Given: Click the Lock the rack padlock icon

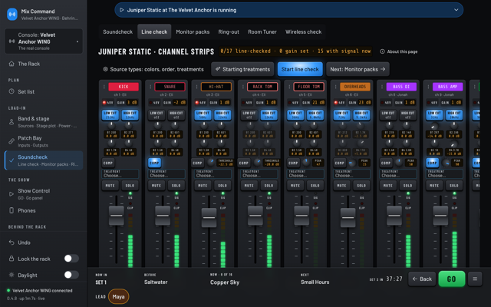Looking at the screenshot, I should [12, 259].
